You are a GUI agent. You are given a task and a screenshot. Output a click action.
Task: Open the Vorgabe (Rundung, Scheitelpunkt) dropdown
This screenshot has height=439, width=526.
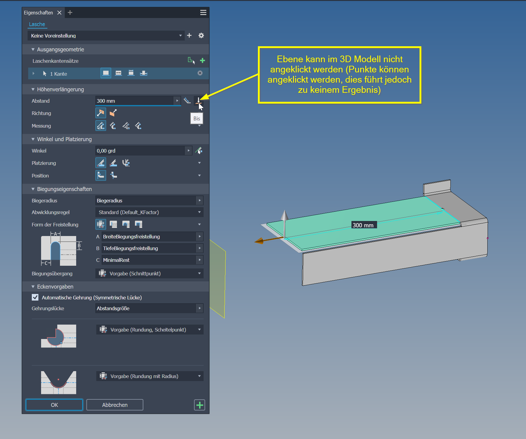tap(150, 330)
